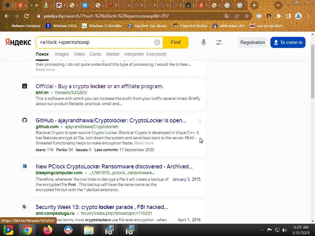Open the GitHub ajayrandhawa/Cryptolocker result

111,120
